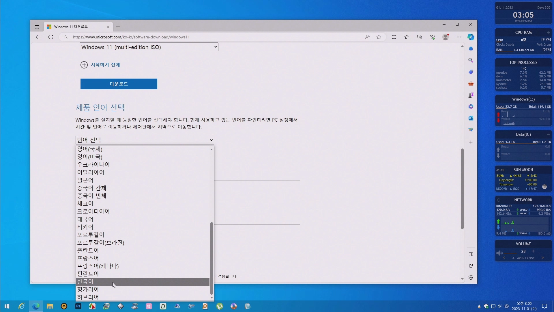Open Browser essentials heart icon

point(432,37)
